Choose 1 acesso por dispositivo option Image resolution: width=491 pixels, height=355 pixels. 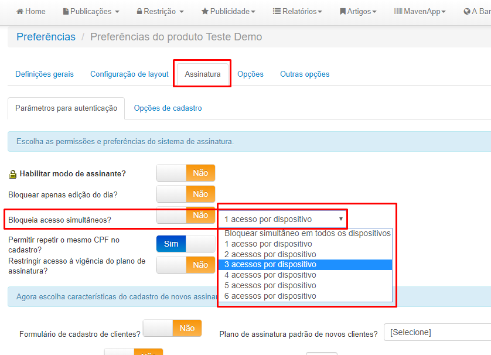coord(305,244)
